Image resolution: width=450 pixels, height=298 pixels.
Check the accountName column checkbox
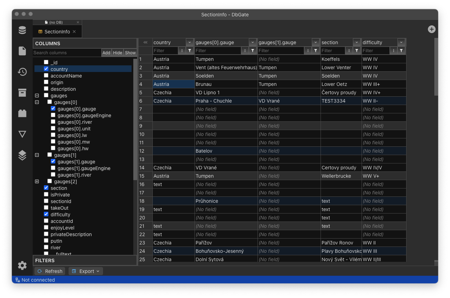(46, 75)
